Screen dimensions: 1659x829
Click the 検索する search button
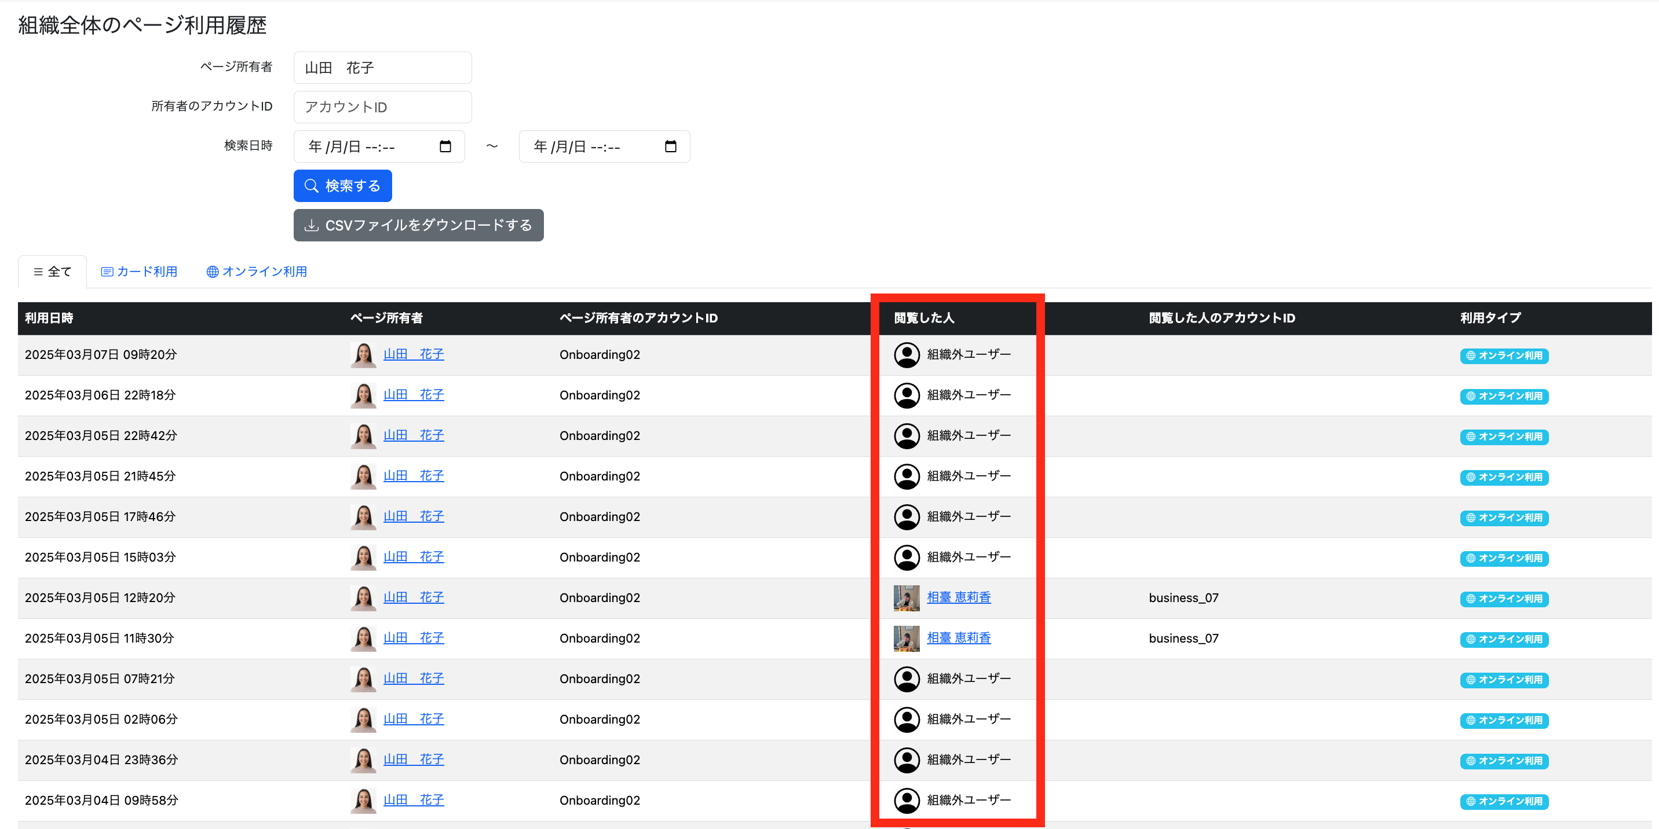click(342, 186)
